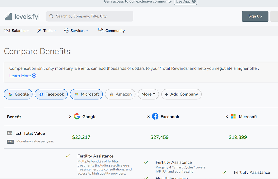
Task: Click Google's Fertility Assistance title
Action: [95, 156]
